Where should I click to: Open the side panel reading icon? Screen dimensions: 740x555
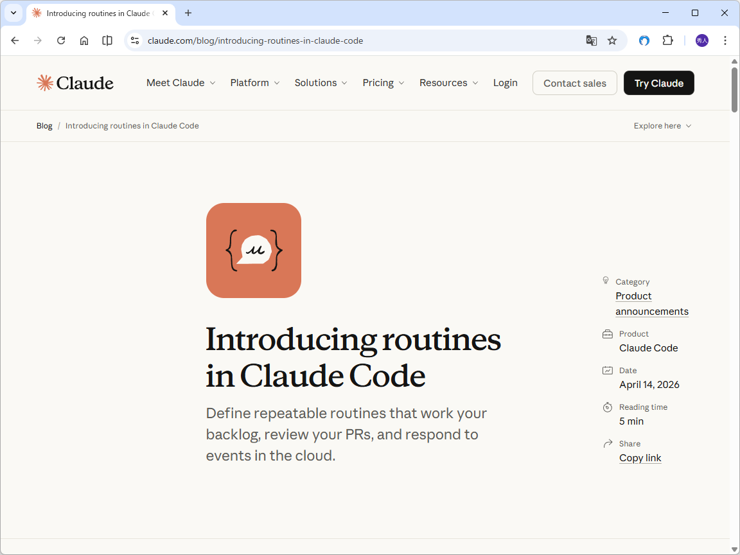[x=107, y=40]
